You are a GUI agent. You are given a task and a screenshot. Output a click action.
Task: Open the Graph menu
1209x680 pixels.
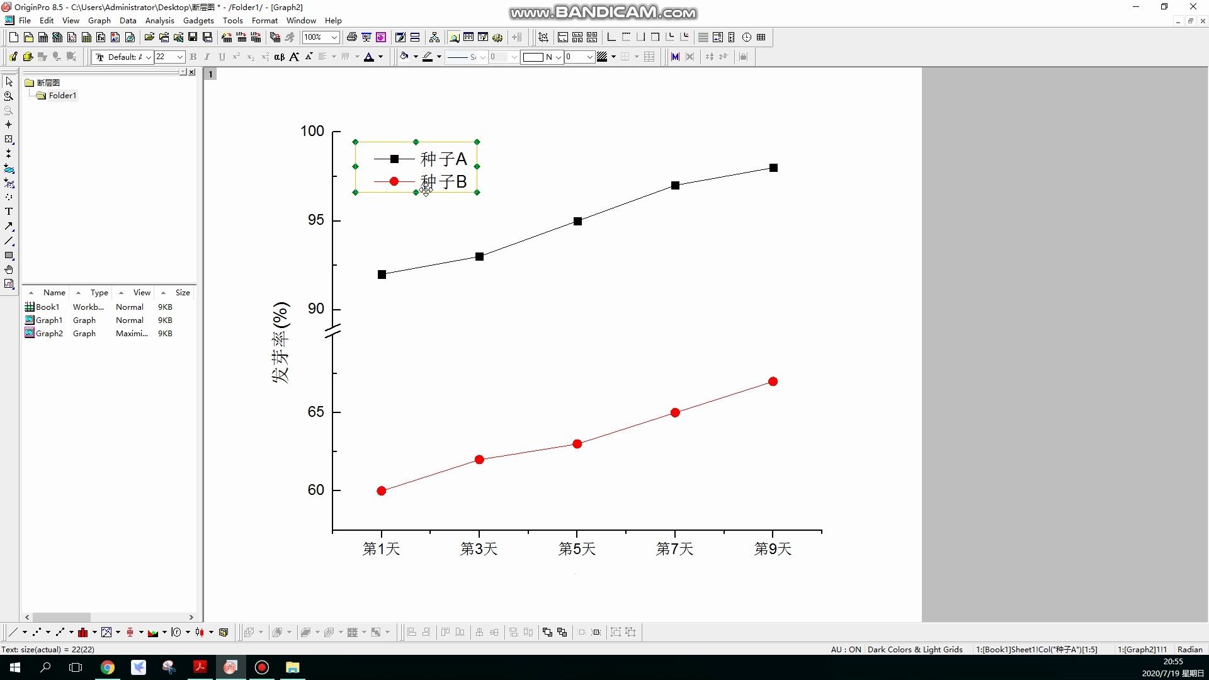pyautogui.click(x=99, y=20)
